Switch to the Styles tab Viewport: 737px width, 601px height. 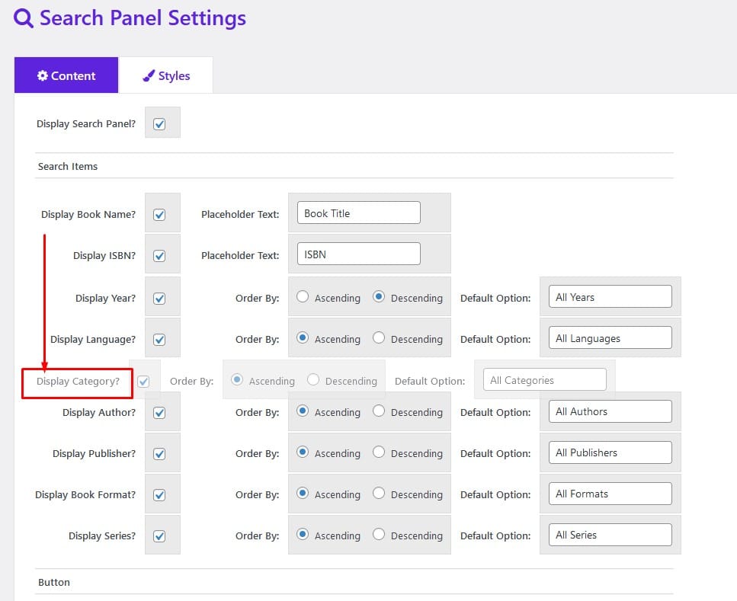tap(166, 75)
